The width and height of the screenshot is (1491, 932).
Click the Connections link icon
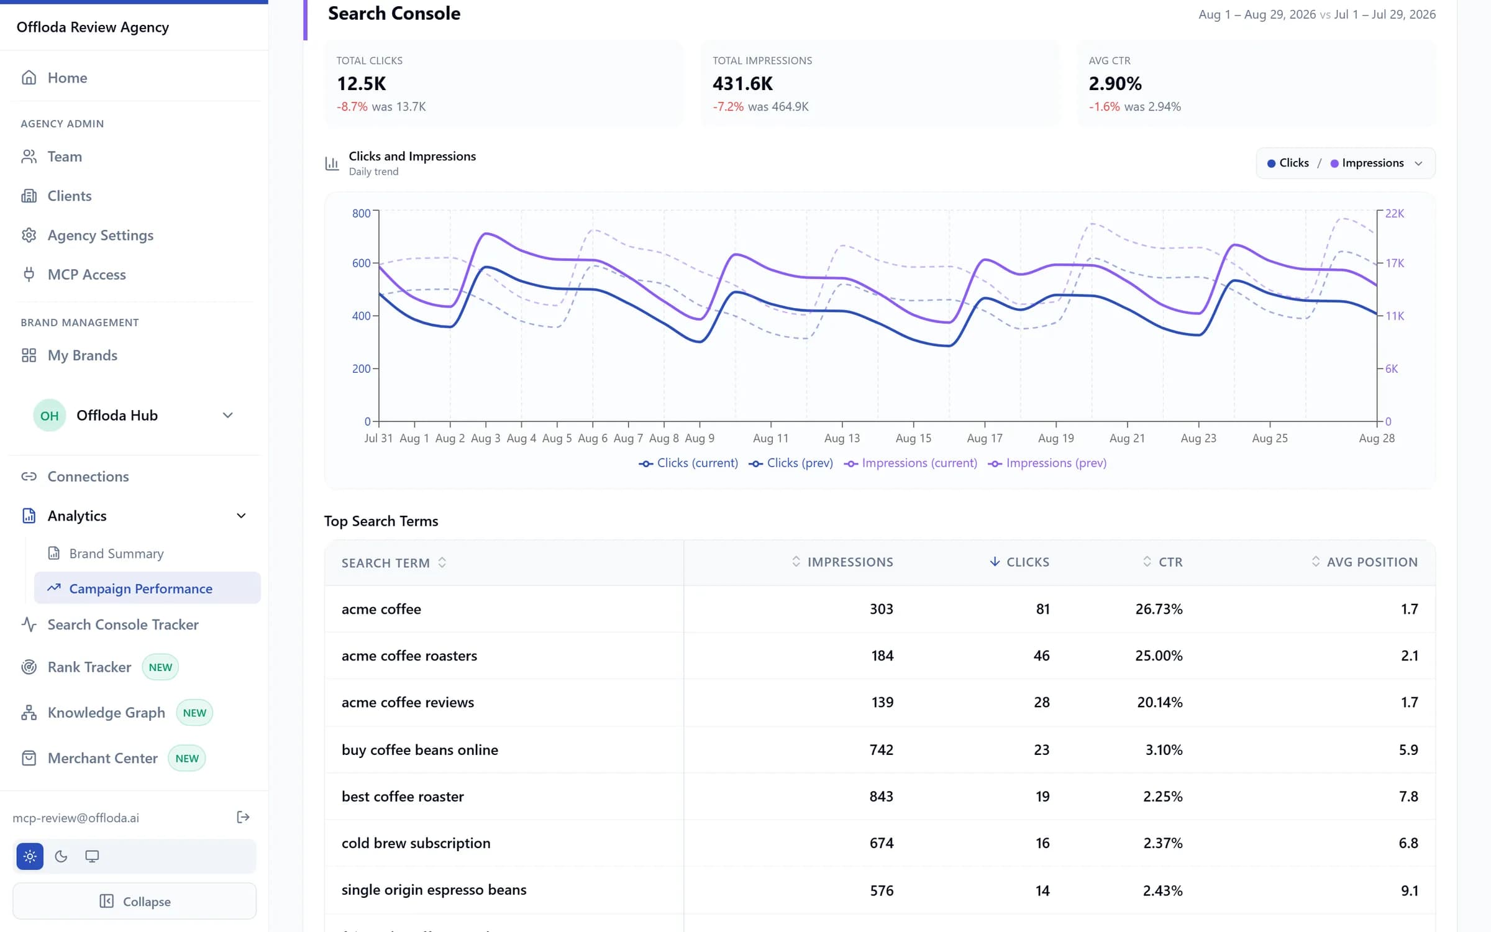pos(29,477)
